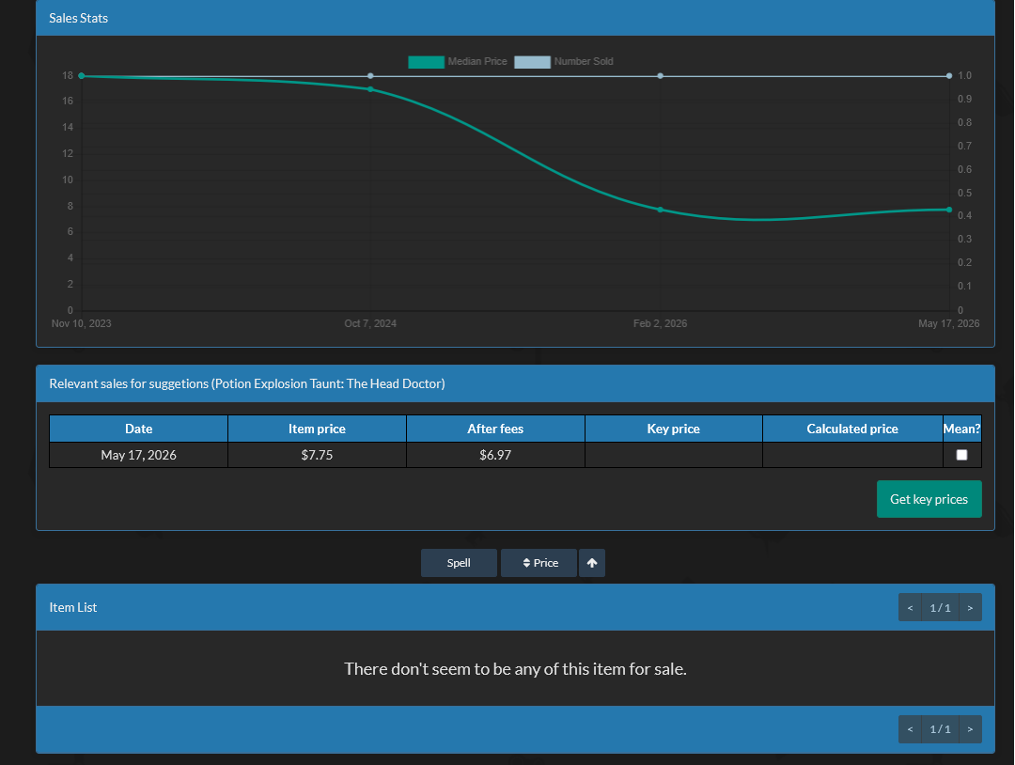Viewport: 1015px width, 765px height.
Task: Click the May 17, 2026 number sold point
Action: 949,76
